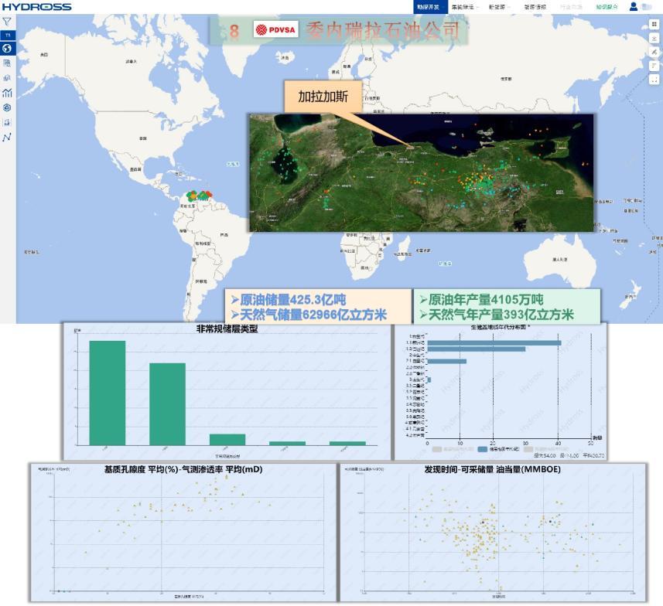Open the hexagon 3D model tool in the sidebar
Viewport: 663px width, 606px height.
[6, 106]
